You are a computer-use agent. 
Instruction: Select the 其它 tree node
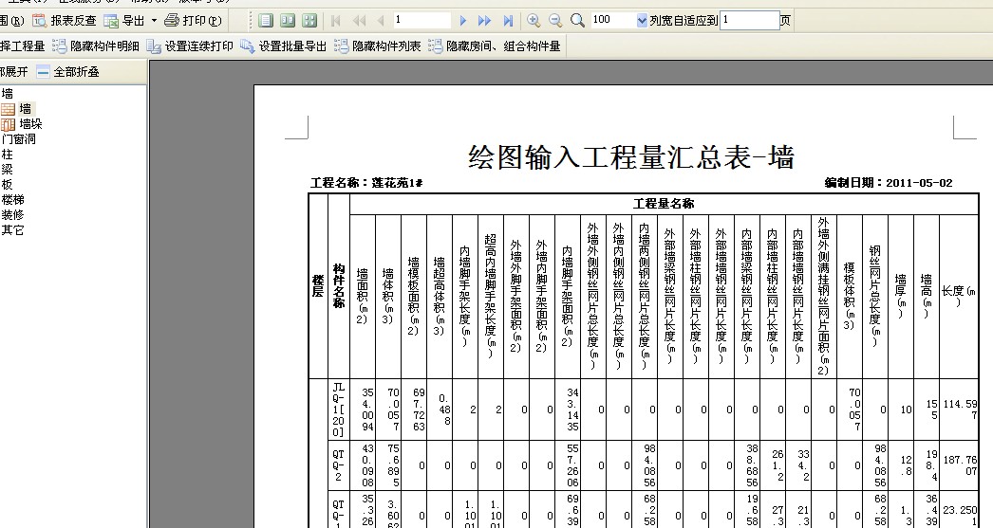12,230
